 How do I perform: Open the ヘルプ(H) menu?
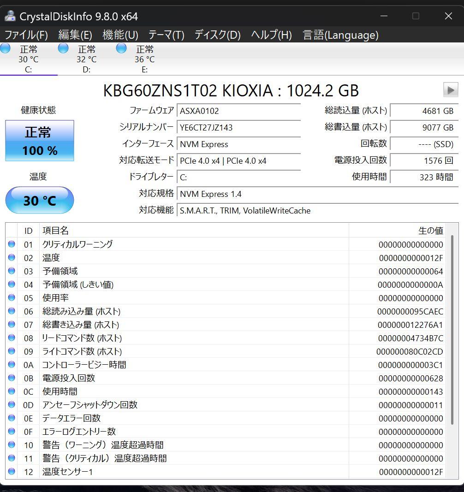point(271,35)
